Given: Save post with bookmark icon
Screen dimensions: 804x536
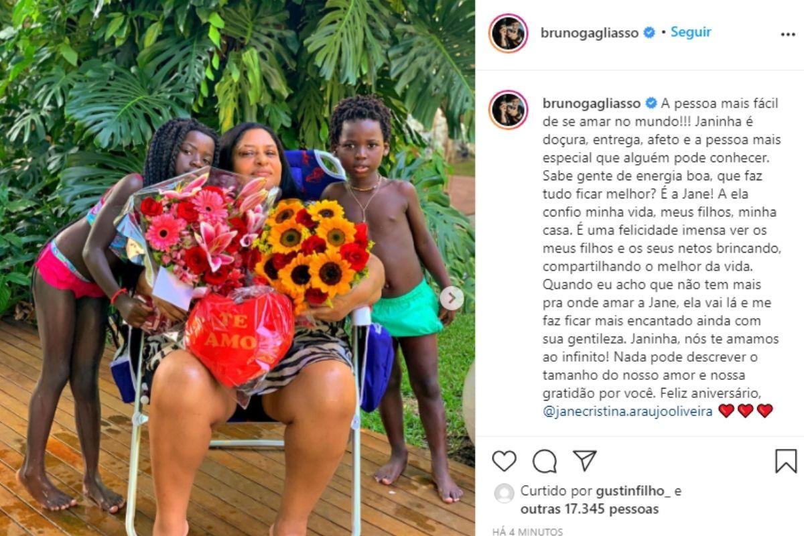Looking at the screenshot, I should click(x=786, y=461).
